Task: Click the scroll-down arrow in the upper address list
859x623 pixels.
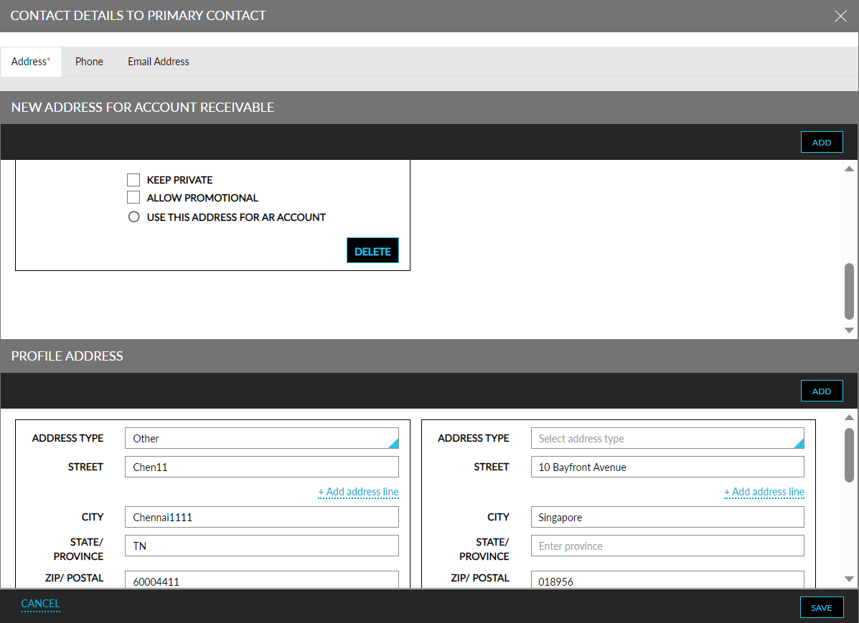Action: click(x=848, y=330)
